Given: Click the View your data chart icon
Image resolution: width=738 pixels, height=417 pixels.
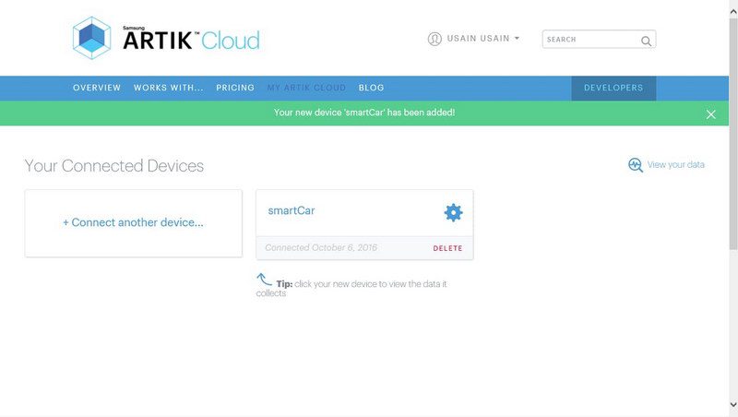Looking at the screenshot, I should 636,165.
